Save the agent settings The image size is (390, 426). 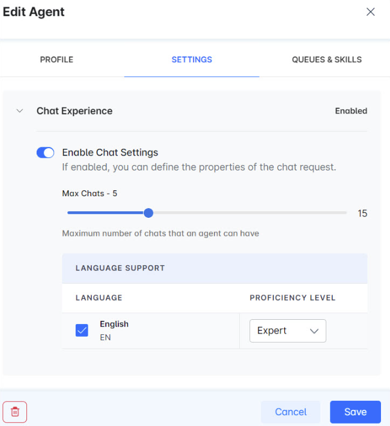tap(355, 412)
